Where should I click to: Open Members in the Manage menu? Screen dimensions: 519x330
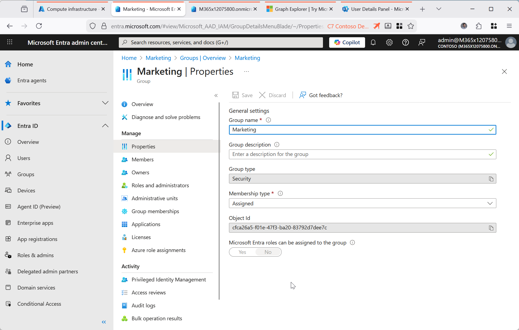[142, 159]
